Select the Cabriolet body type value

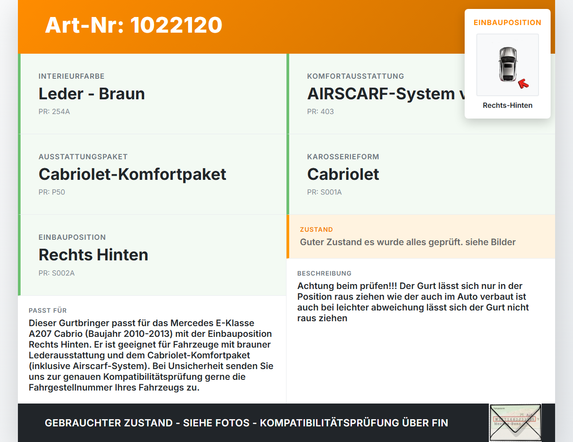tap(343, 174)
